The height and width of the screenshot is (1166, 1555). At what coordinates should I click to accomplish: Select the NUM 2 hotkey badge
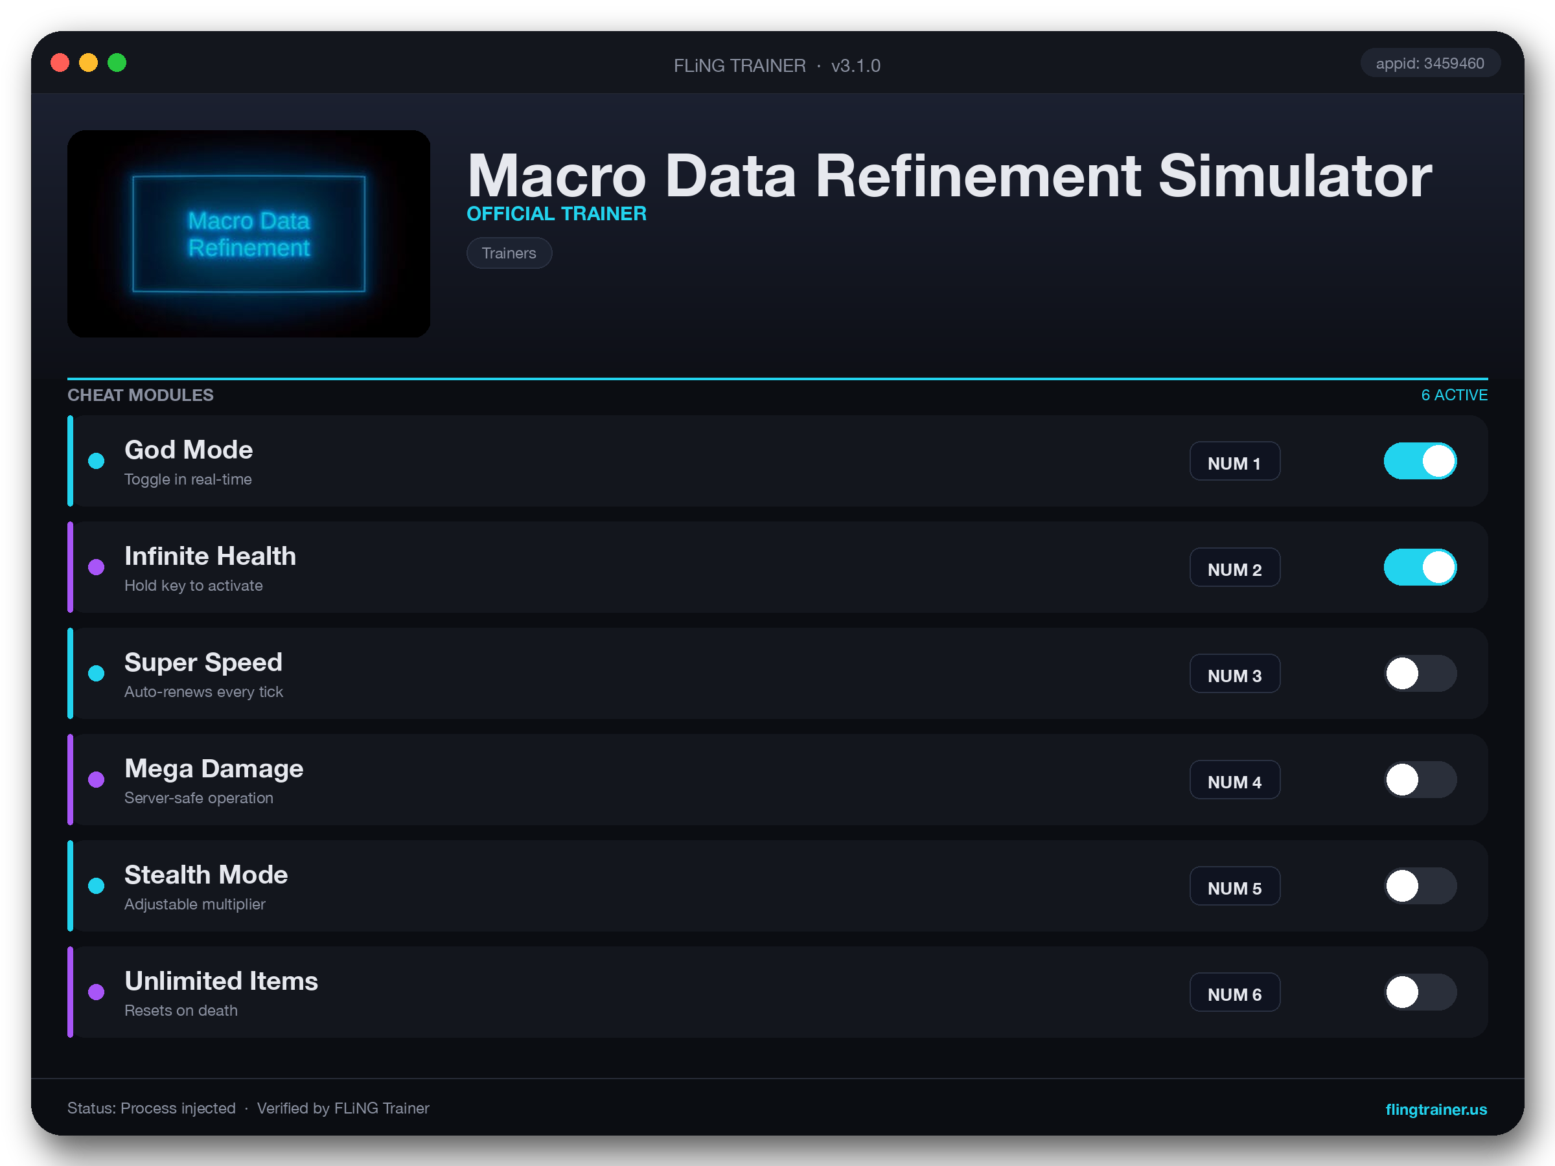[1234, 567]
